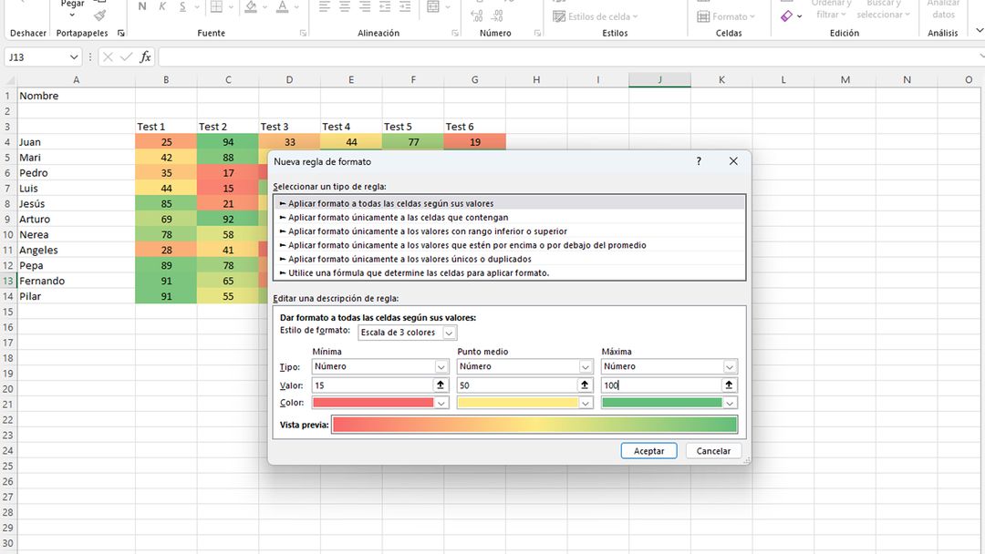Click the format painter brush icon
Image resolution: width=985 pixels, height=554 pixels.
99,14
